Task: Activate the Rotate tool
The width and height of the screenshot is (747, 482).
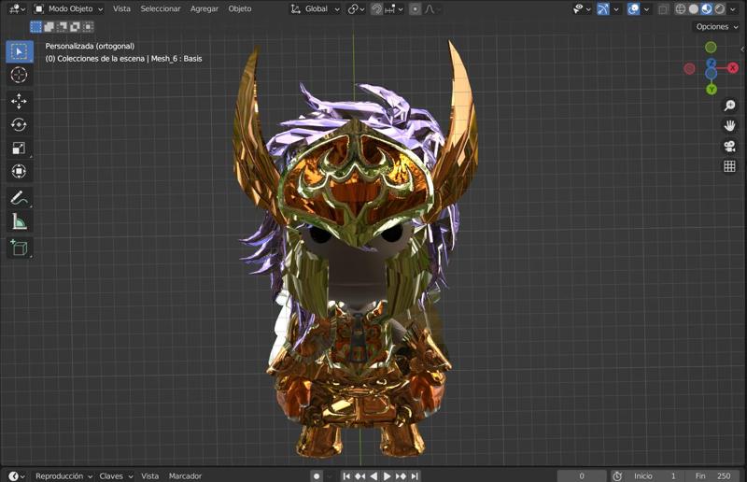Action: [19, 124]
